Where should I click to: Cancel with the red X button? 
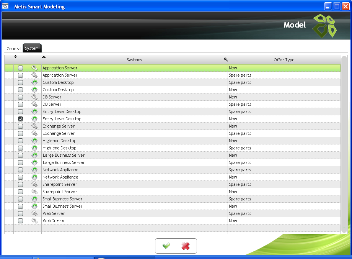[186, 246]
